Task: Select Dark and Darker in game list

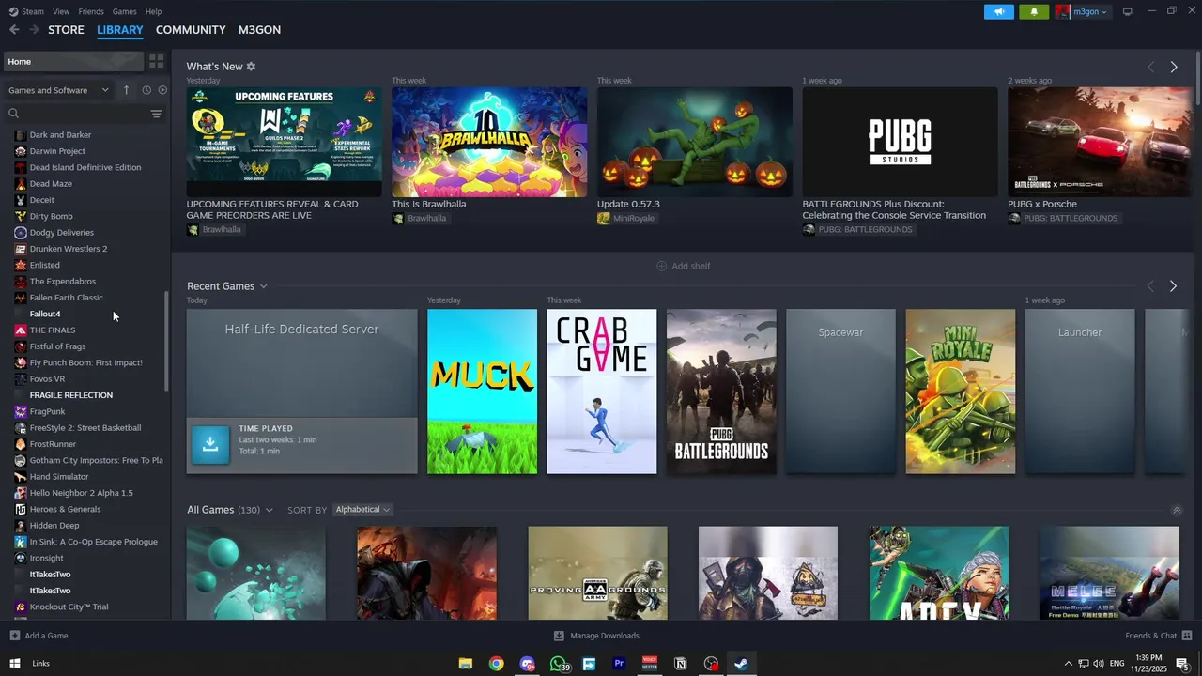Action: [x=60, y=135]
